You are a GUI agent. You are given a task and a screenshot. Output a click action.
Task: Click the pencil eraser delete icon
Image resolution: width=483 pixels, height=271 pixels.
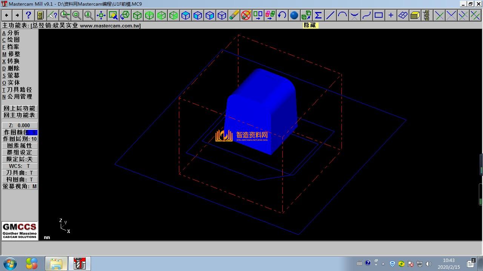(234, 15)
